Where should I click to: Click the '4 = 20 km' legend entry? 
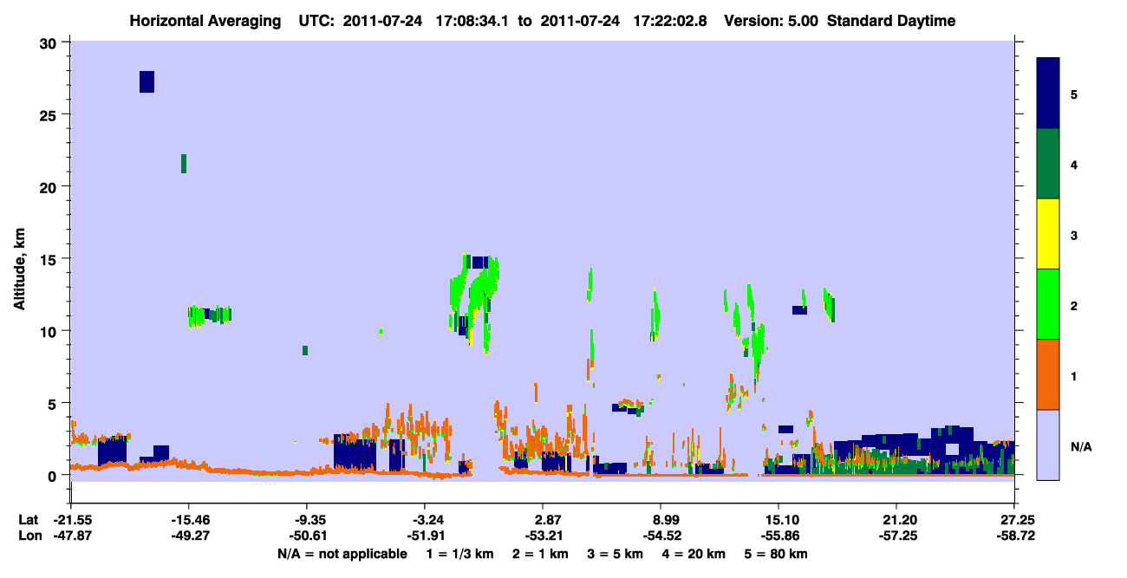click(x=694, y=554)
